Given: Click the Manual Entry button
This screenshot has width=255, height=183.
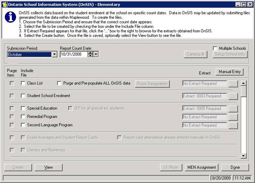Looking at the screenshot, I should click(x=230, y=72).
